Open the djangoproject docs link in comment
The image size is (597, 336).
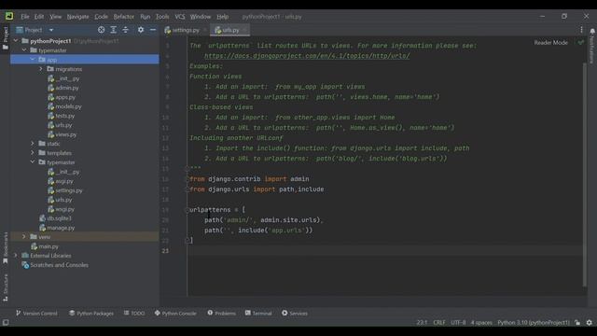point(307,56)
